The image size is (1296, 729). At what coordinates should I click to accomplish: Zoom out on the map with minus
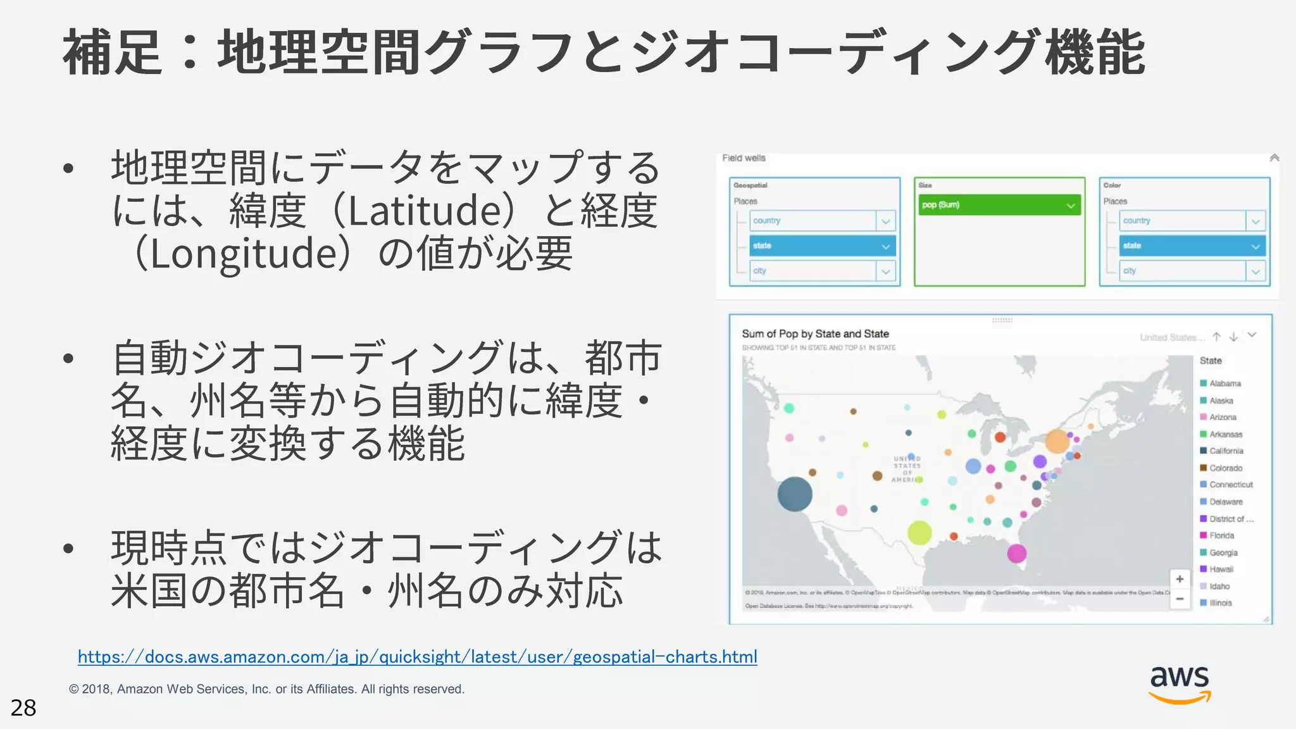pos(1180,599)
